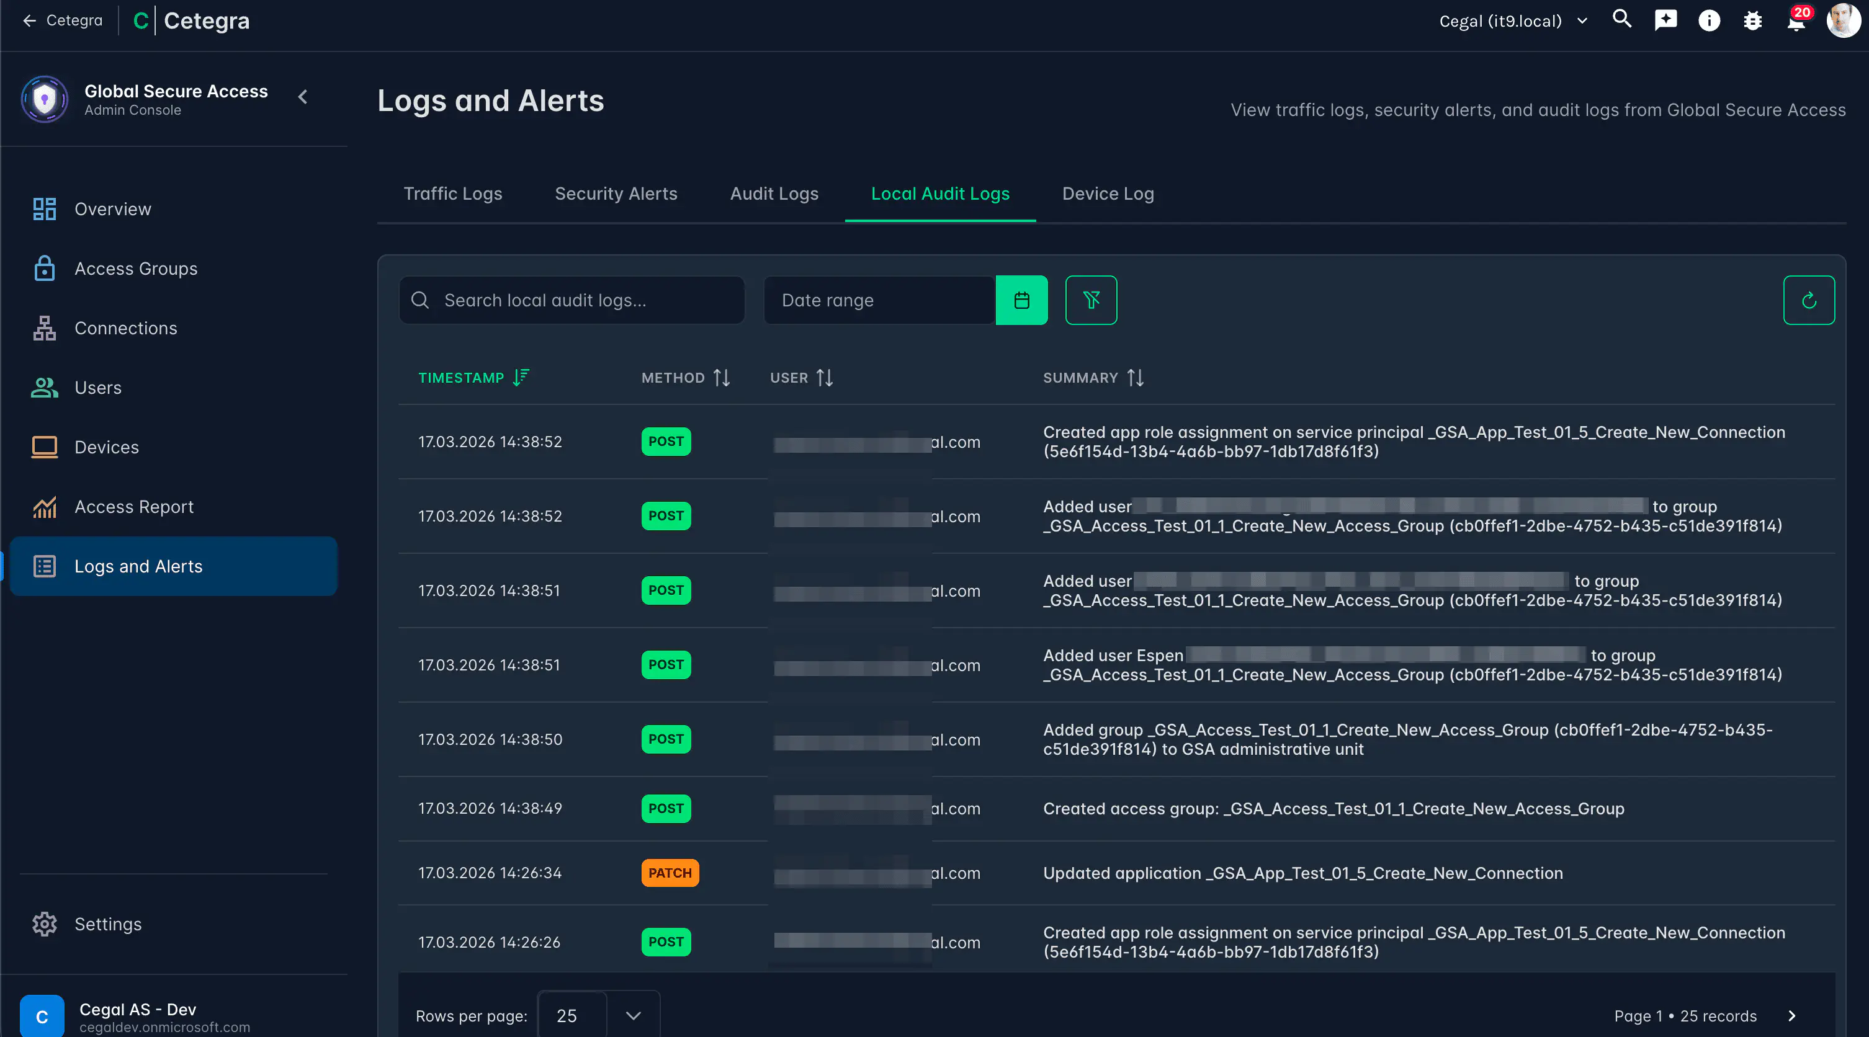Click the info circle icon
Screen dimensions: 1869x1037
[x=1709, y=20]
